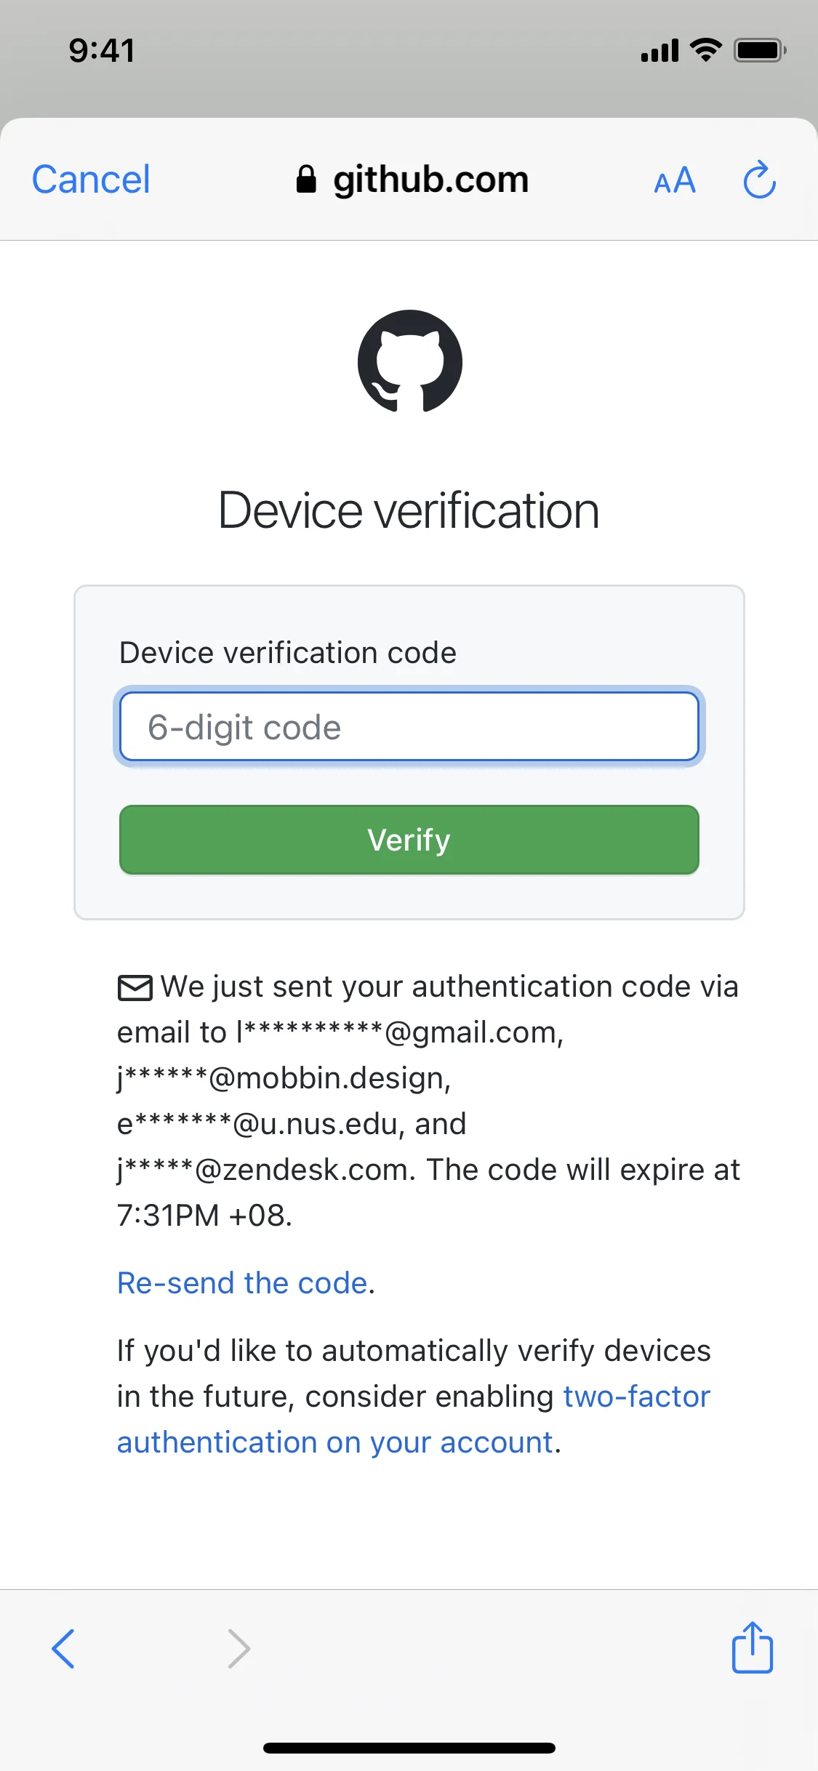Tap the 6-digit code input field
Image resolution: width=818 pixels, height=1771 pixels.
(408, 726)
